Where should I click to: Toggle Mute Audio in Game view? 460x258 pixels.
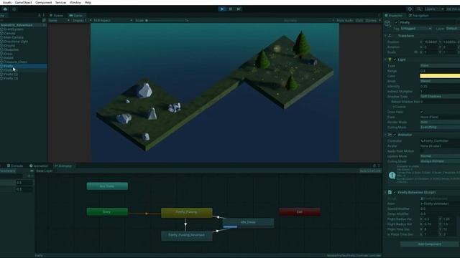point(345,21)
